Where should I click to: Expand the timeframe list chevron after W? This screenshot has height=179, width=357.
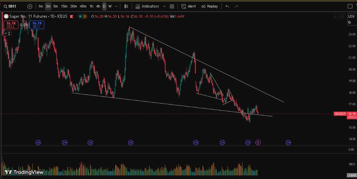pyautogui.click(x=116, y=6)
